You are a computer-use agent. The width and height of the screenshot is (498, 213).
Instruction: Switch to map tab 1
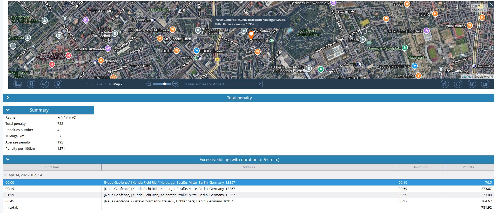(88, 84)
